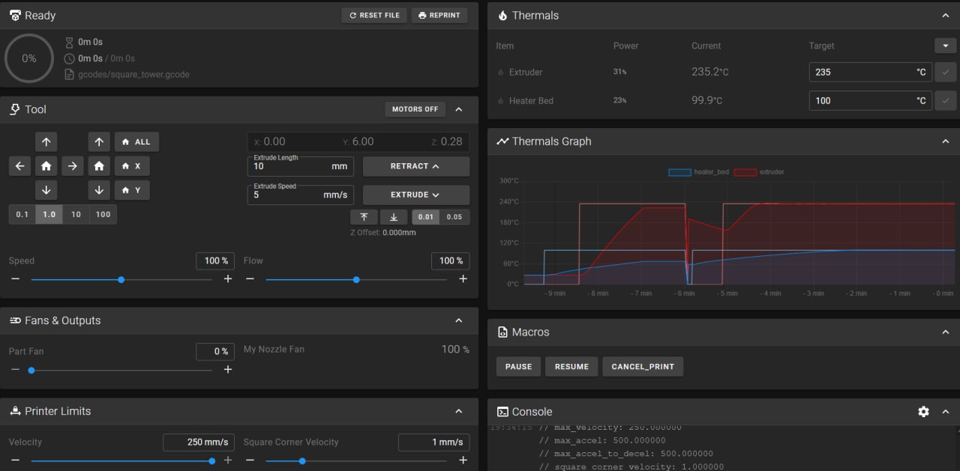Click the Extrude button
This screenshot has width=960, height=471.
pyautogui.click(x=416, y=195)
